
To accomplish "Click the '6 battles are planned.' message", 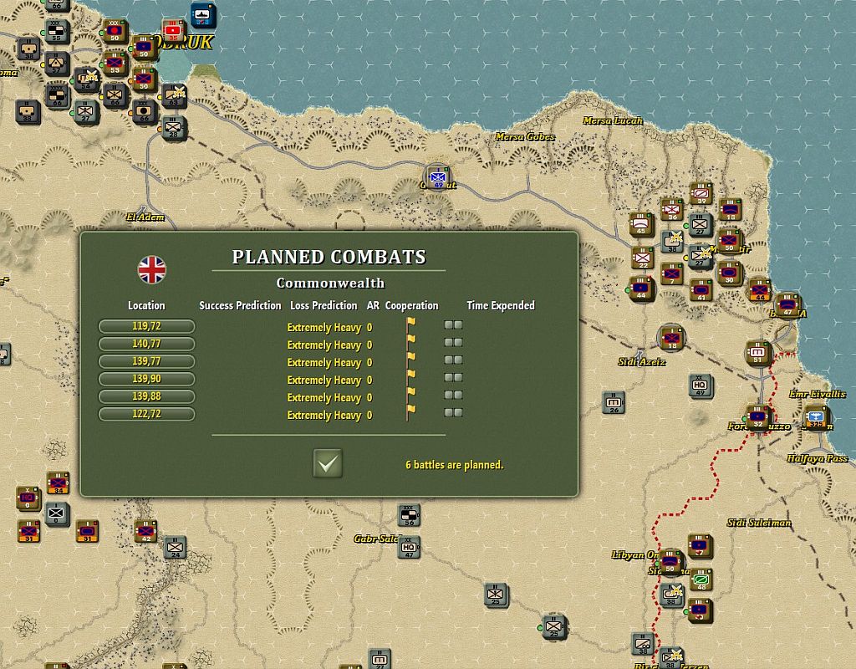I will [x=454, y=465].
